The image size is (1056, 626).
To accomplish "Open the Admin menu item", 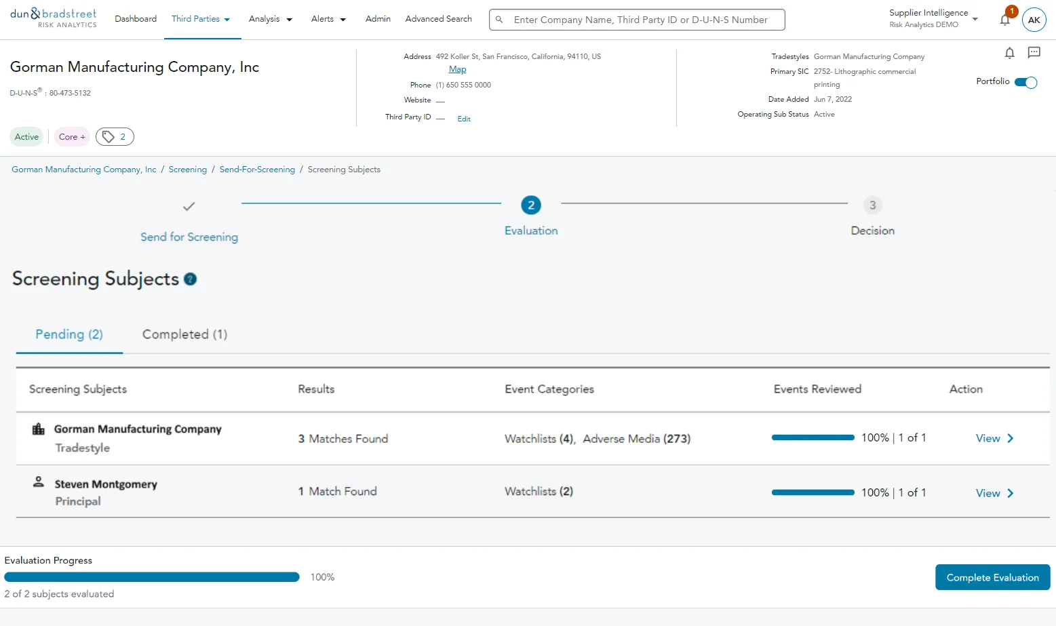I will 378,19.
